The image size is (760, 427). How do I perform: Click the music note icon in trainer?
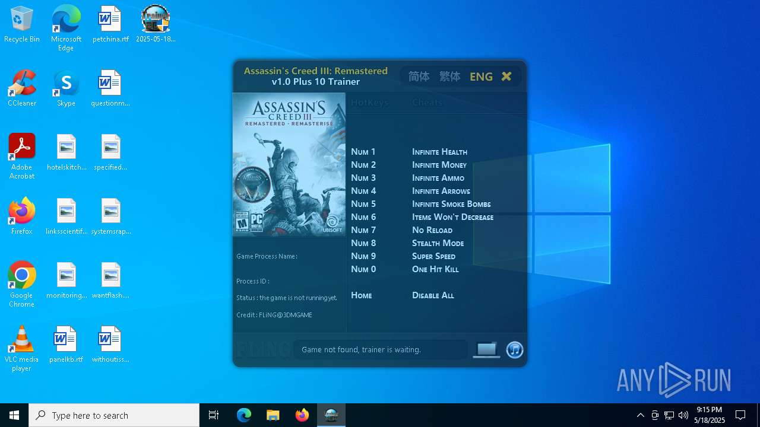pos(515,349)
